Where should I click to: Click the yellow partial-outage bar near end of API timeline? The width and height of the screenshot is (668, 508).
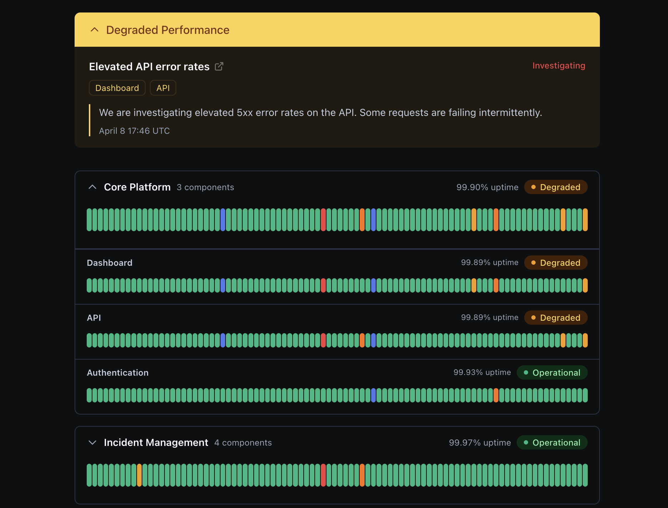tap(563, 340)
